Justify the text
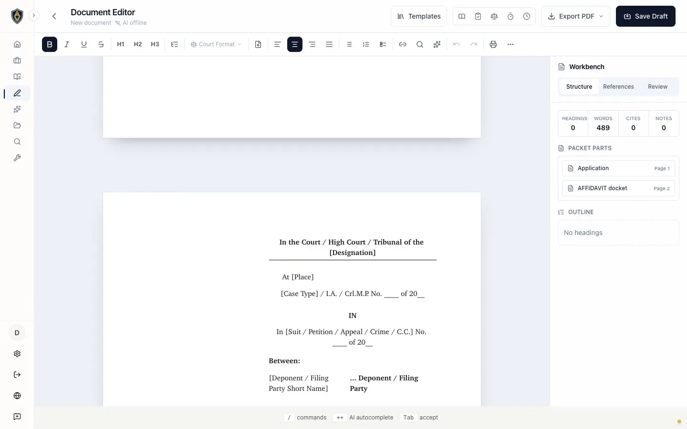 click(329, 44)
